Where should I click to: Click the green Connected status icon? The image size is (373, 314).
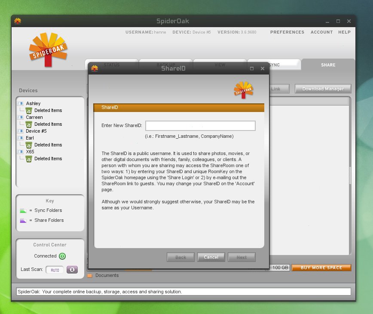click(62, 256)
